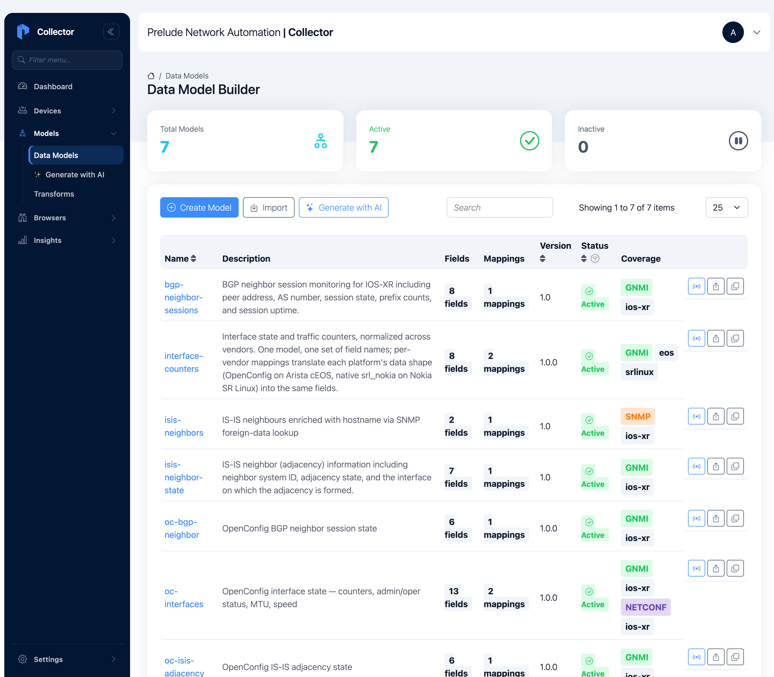Open the Status column filter icon
Image resolution: width=774 pixels, height=677 pixels.
(595, 259)
